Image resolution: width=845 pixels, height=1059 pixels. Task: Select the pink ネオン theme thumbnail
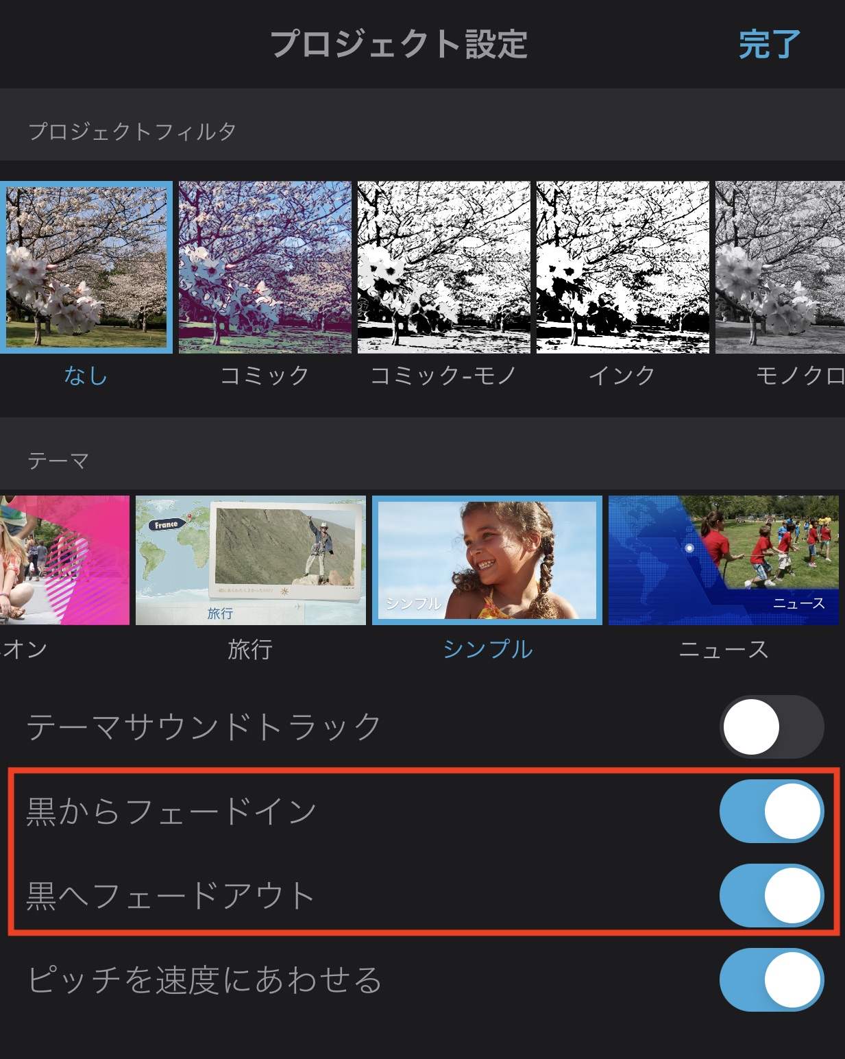(64, 560)
